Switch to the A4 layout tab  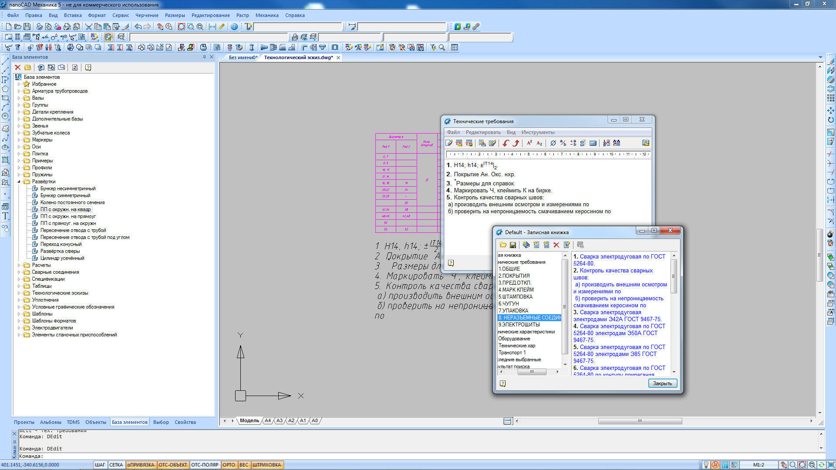click(268, 421)
